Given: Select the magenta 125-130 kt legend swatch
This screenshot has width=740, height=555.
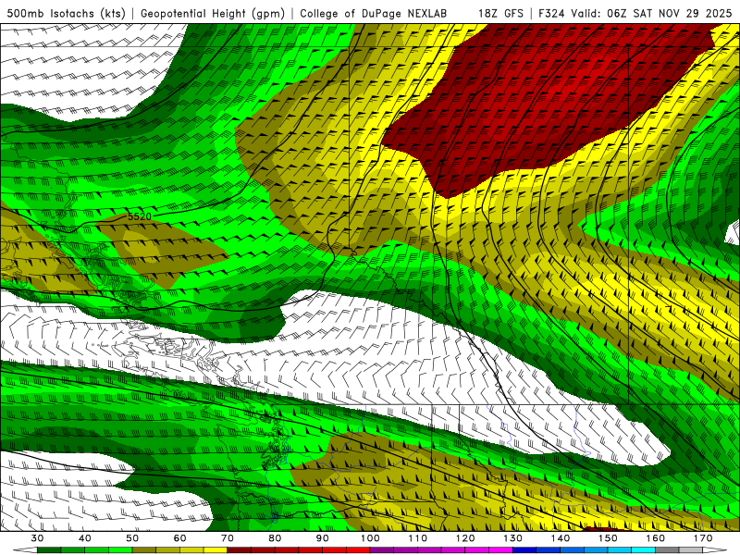Looking at the screenshot, I should 500,549.
